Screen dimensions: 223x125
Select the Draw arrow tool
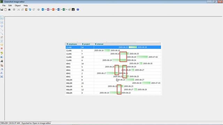tap(2, 34)
